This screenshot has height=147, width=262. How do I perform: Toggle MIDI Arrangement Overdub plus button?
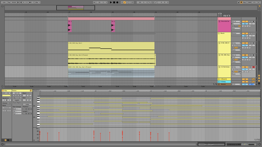pos(122,2)
